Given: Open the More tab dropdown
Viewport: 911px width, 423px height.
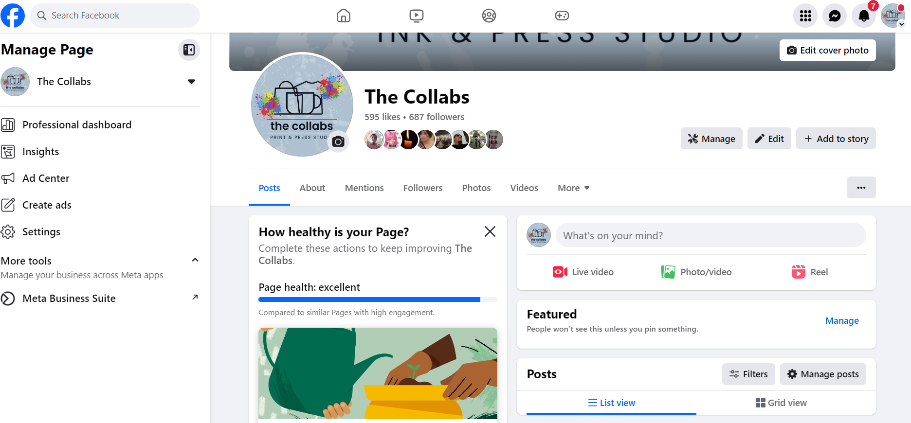Looking at the screenshot, I should [x=573, y=188].
